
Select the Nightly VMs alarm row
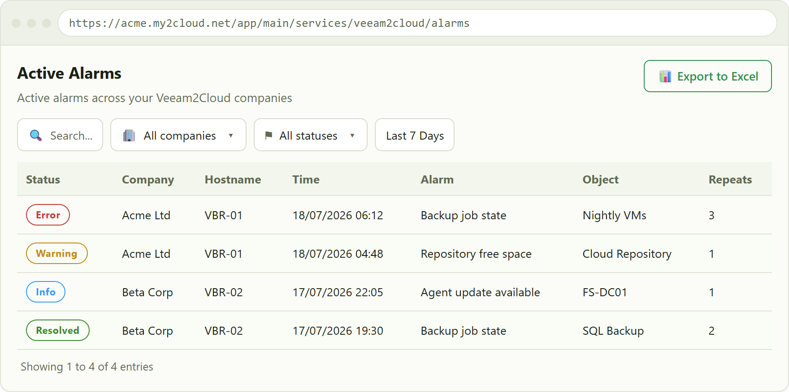click(394, 215)
